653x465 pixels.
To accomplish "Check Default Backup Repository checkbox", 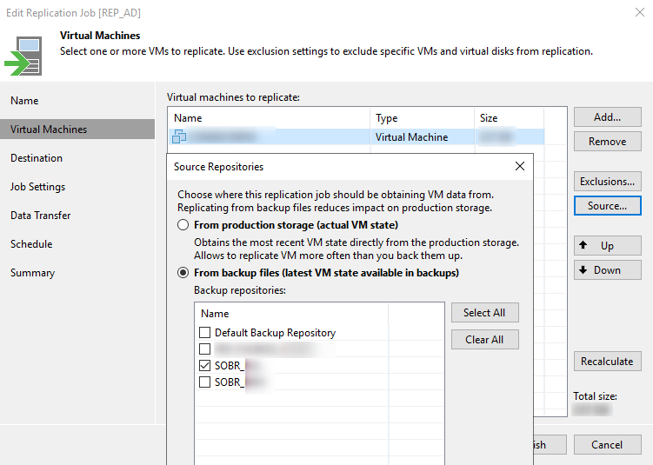I will click(204, 333).
